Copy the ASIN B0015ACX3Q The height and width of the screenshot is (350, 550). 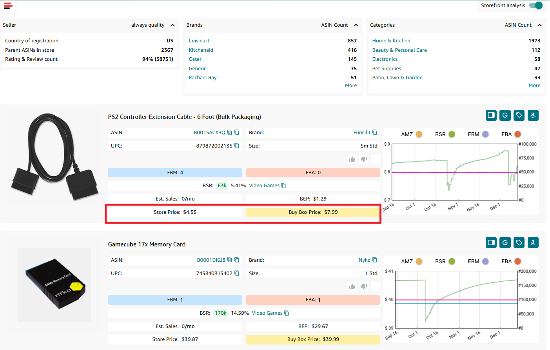237,133
